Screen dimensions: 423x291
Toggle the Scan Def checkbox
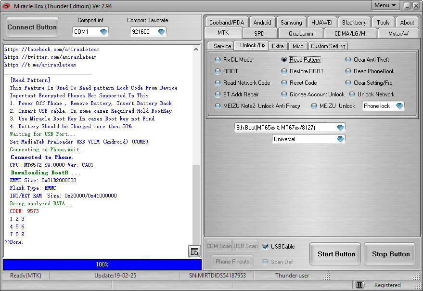[x=266, y=262]
